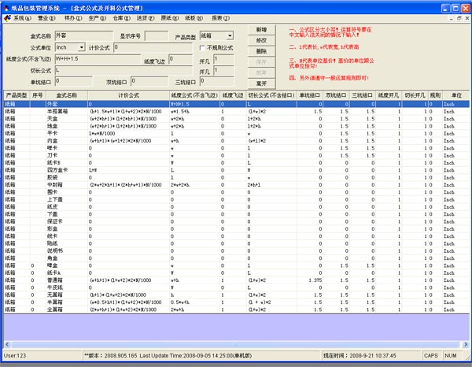Image resolution: width=472 pixels, height=367 pixels.
Task: Select the 地盒 row
Action: tap(237, 126)
